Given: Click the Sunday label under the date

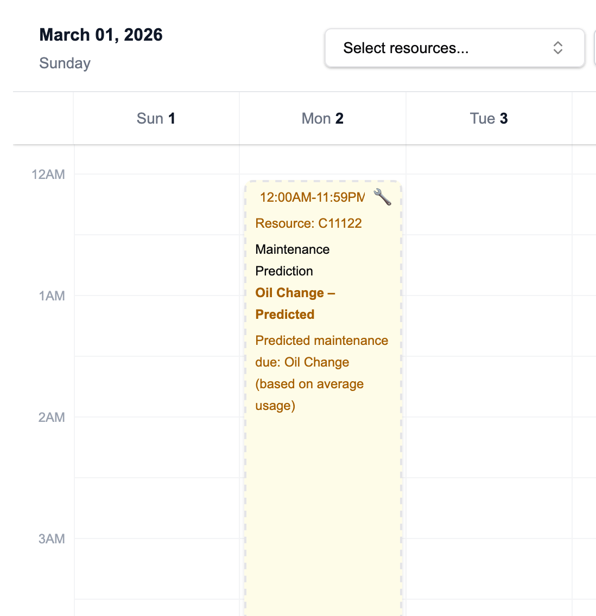Looking at the screenshot, I should pos(65,63).
